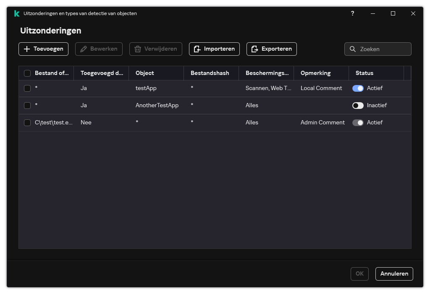Enable the AnotherTestApp Inactief toggle
Image resolution: width=430 pixels, height=294 pixels.
358,106
